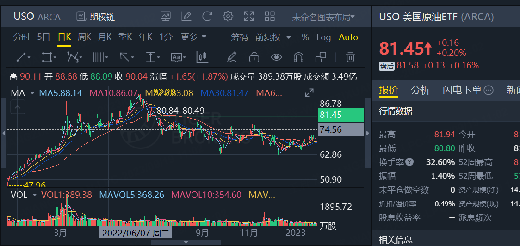Switch to 5日 five-day view

pos(44,37)
